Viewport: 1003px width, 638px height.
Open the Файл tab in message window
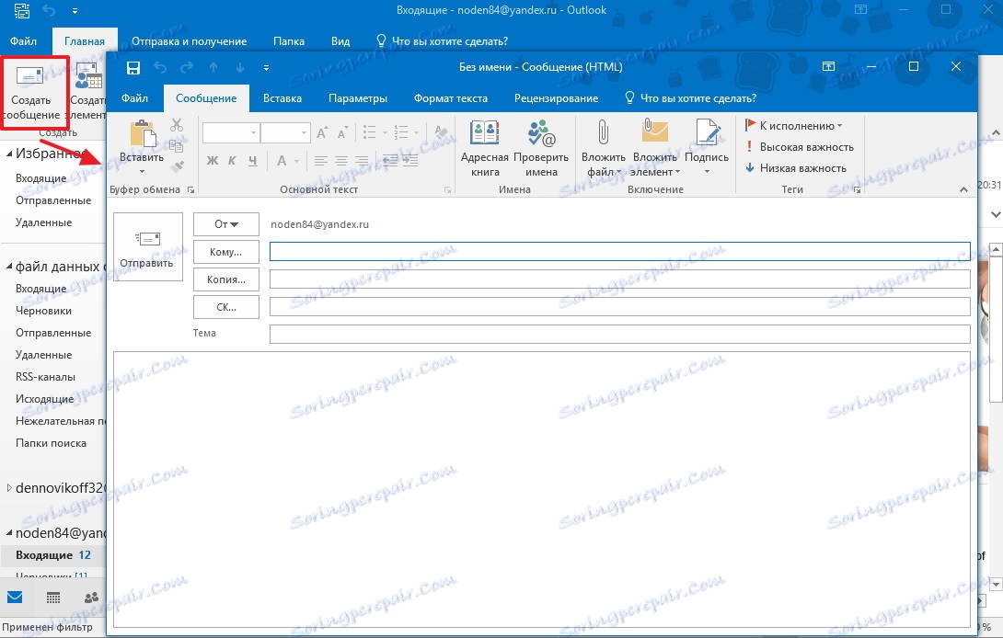pos(135,98)
